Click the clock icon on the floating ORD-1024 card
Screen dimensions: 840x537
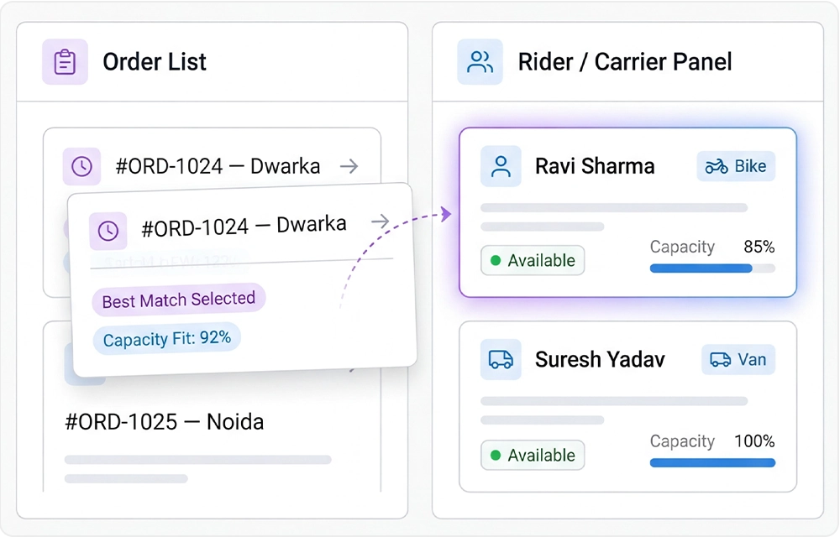(108, 231)
